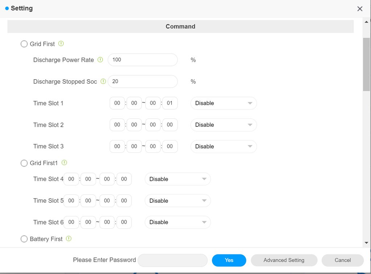Click the Discharge Power Rate input field
Image resolution: width=371 pixels, height=274 pixels.
[142, 60]
